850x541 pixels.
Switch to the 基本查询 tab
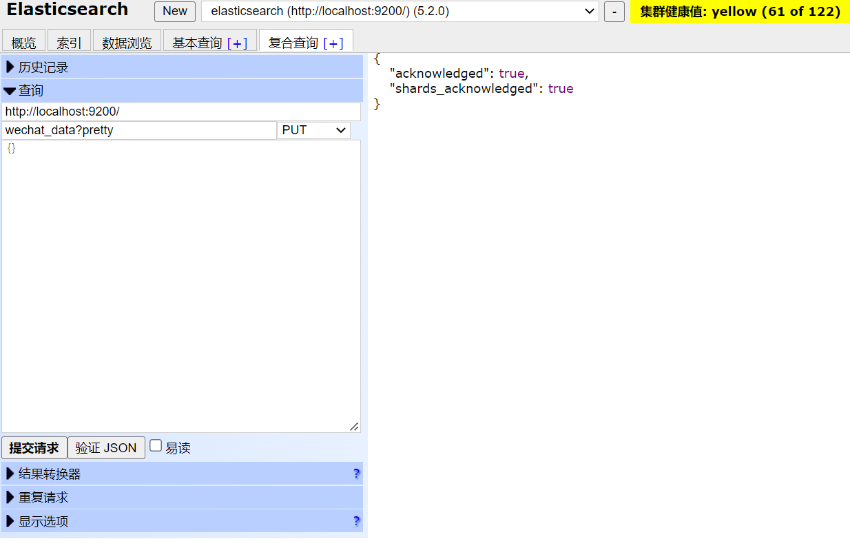[x=197, y=43]
